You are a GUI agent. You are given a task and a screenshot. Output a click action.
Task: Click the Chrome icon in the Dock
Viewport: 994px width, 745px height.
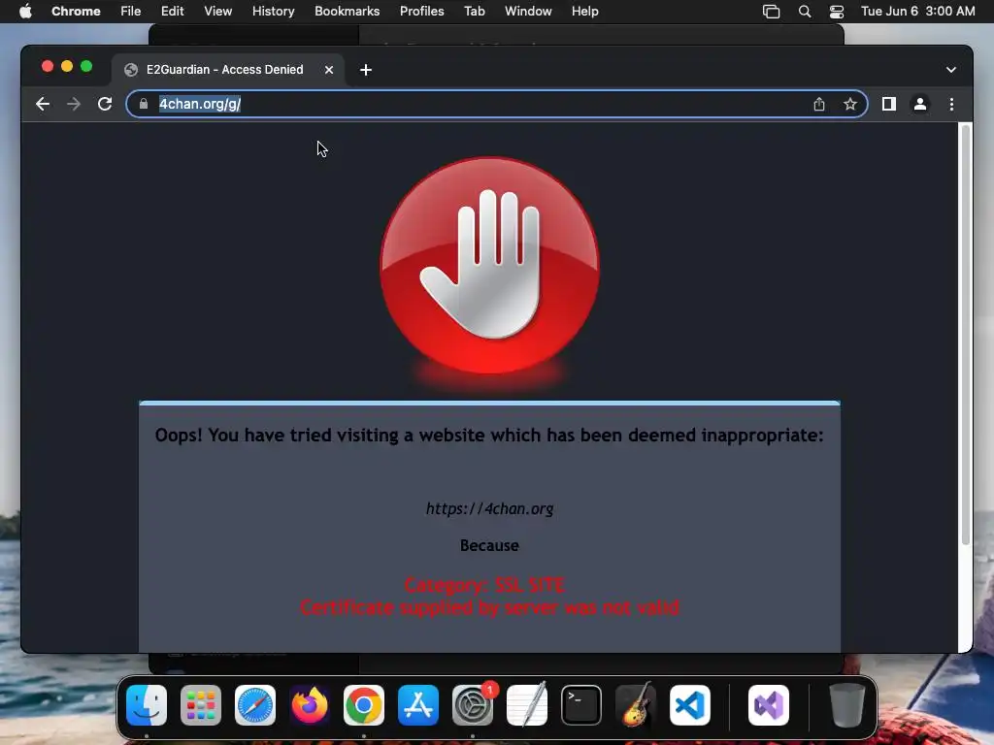click(x=364, y=705)
